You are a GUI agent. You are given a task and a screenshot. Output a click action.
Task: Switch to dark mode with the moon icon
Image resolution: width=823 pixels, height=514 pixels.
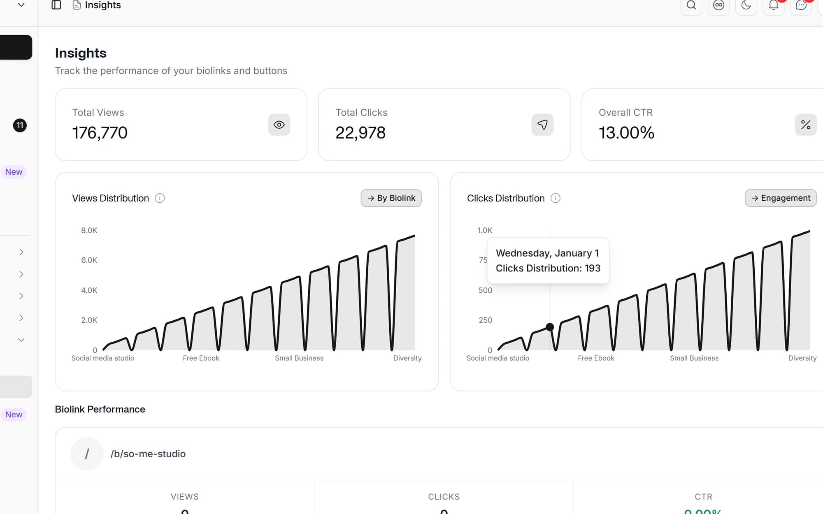coord(746,5)
